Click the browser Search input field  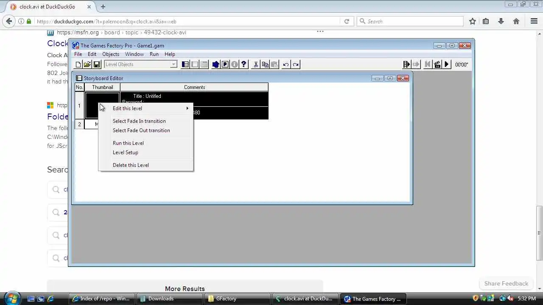pos(410,21)
